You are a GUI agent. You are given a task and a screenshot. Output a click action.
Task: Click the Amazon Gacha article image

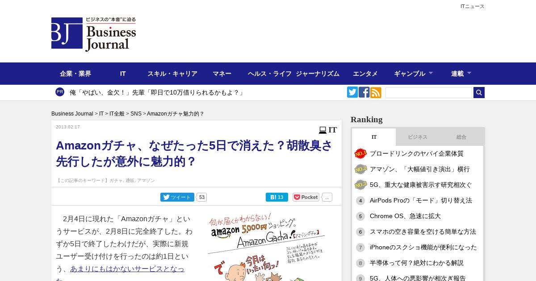click(267, 247)
